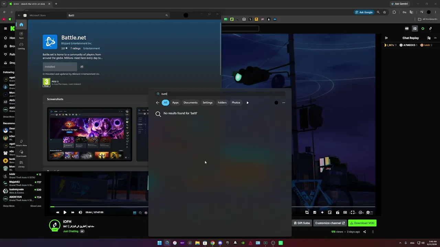Screen dimensions: 440x247
Task: Open Customize channel link
Action: (330, 223)
